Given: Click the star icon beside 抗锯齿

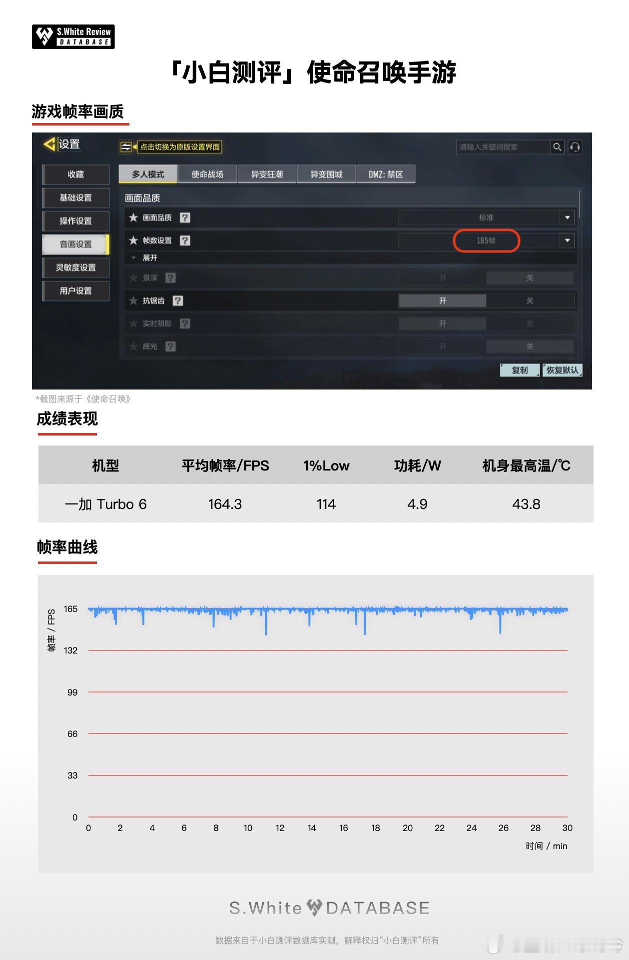Looking at the screenshot, I should (x=133, y=300).
